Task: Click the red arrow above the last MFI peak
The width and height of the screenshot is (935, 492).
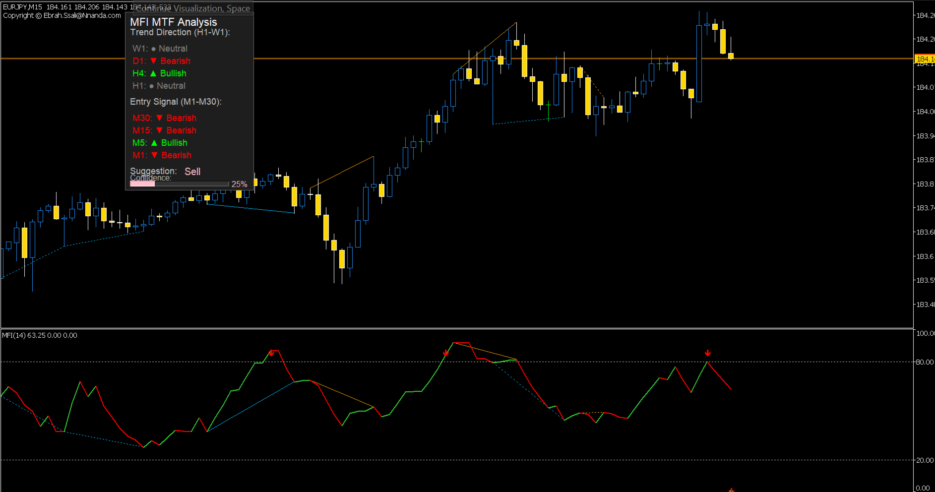Action: tap(708, 353)
